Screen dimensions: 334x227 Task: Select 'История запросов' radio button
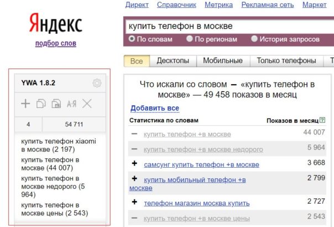point(254,39)
